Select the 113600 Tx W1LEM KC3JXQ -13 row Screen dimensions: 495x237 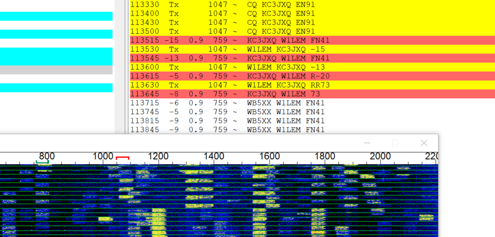coord(312,67)
